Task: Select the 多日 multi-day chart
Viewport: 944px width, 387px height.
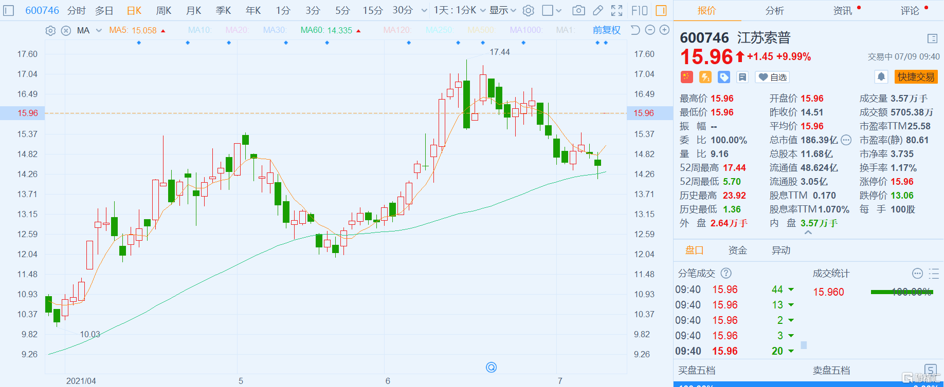Action: point(104,10)
